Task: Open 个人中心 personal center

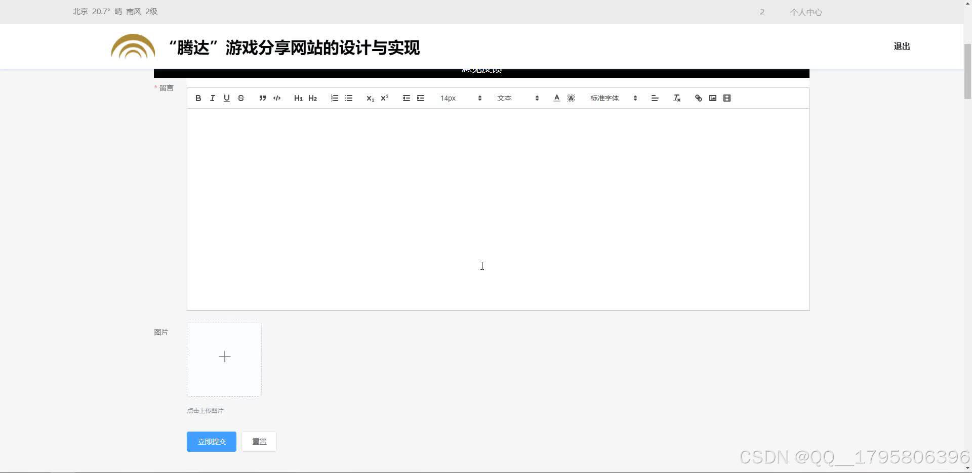Action: [806, 12]
